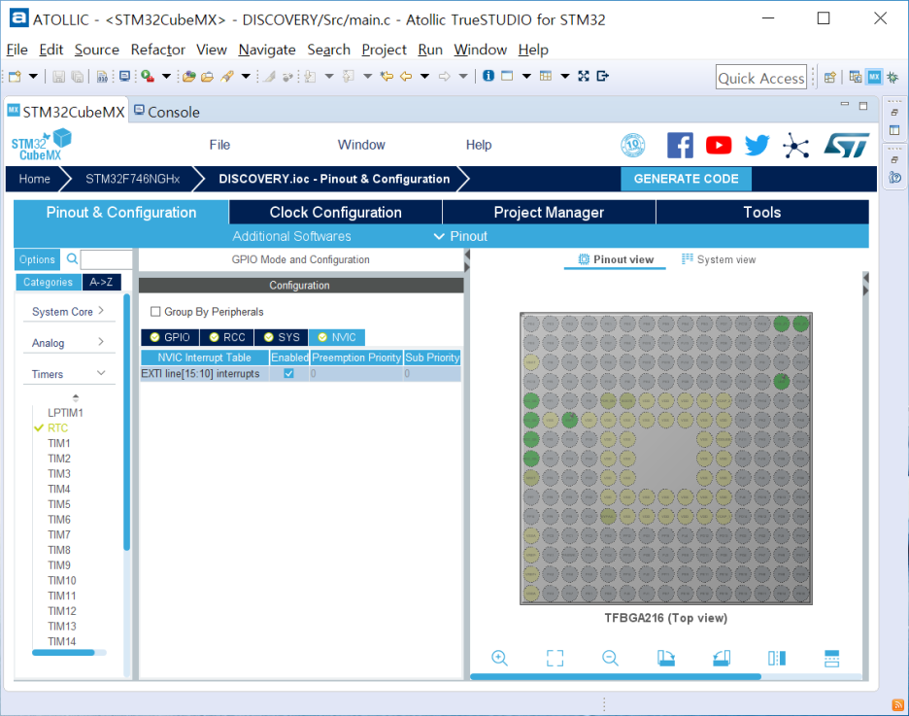
Task: Switch to the STM32CubeMX perspective icon
Action: (874, 77)
